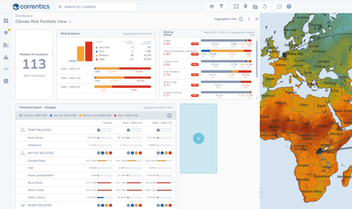Click the Search by Locations field
Viewport: 352px width, 209px height.
tap(96, 7)
